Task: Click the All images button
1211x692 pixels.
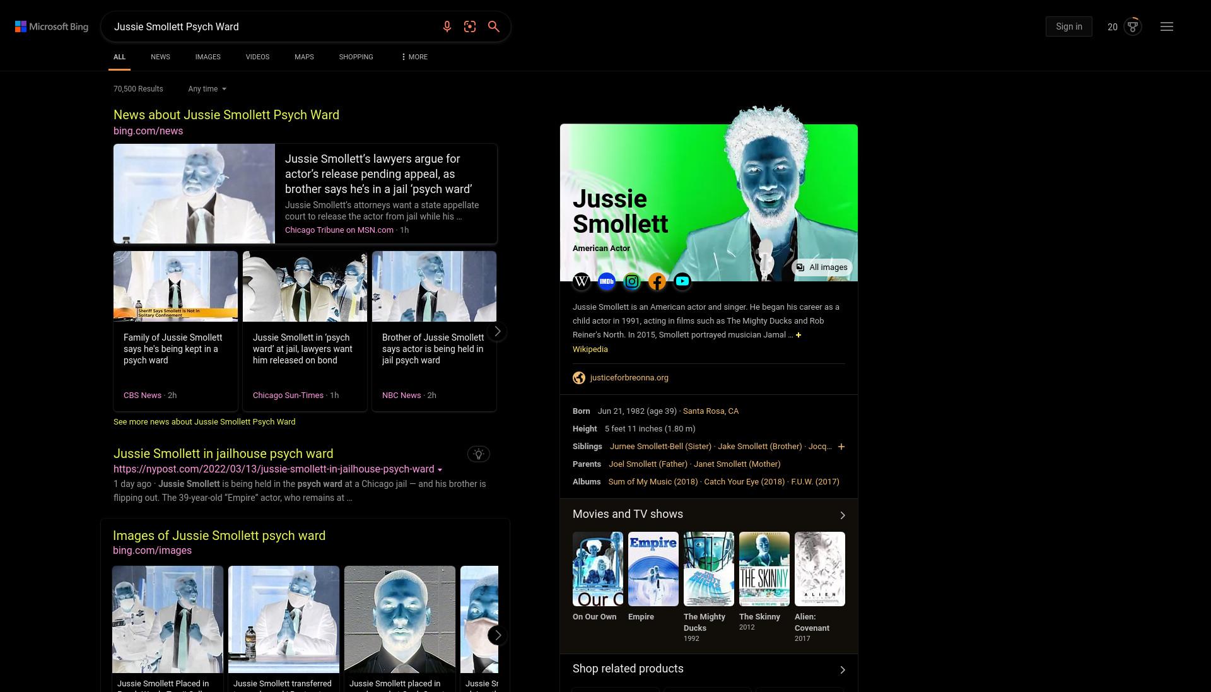Action: 822,267
